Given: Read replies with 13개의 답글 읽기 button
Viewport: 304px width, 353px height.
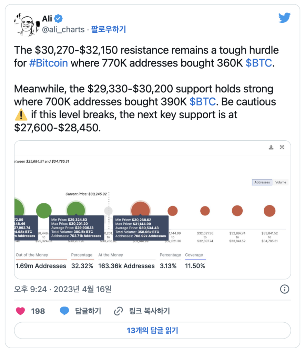Looking at the screenshot, I should click(152, 331).
